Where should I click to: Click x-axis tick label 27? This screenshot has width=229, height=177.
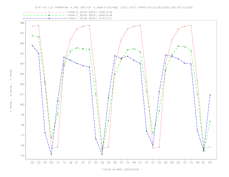coord(89,163)
